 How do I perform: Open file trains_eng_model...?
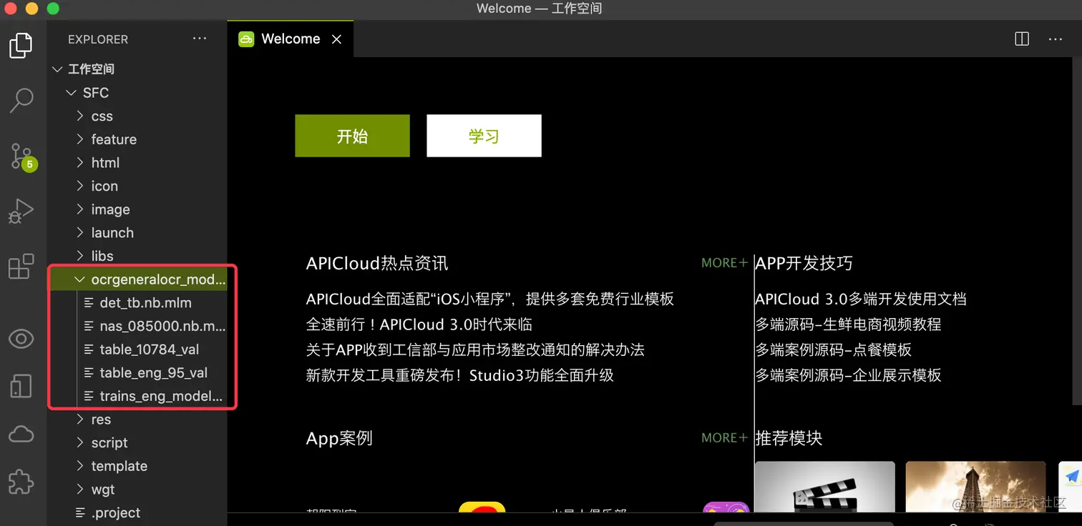click(x=137, y=396)
